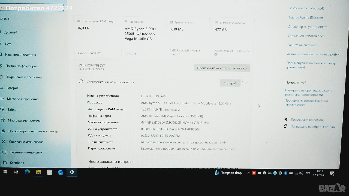
Task: Click the Settings gear taskbar icon
Action: tap(71, 172)
